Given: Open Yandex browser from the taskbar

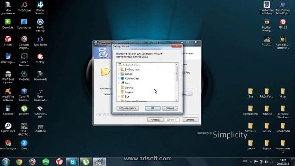Looking at the screenshot, I should point(59,162).
